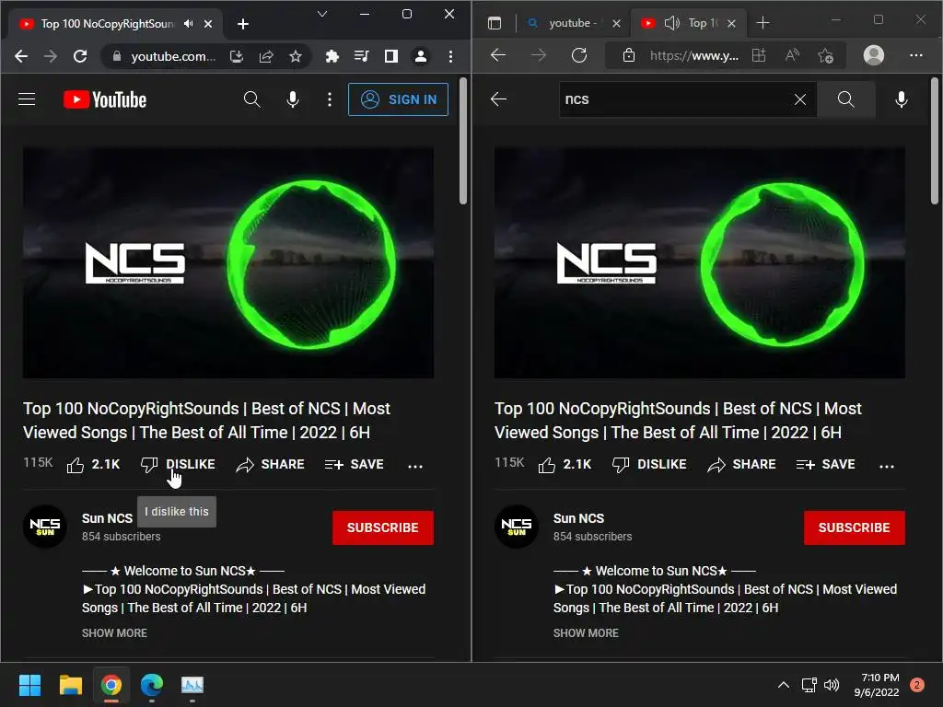
Task: Share the video in Edge window
Action: [741, 465]
